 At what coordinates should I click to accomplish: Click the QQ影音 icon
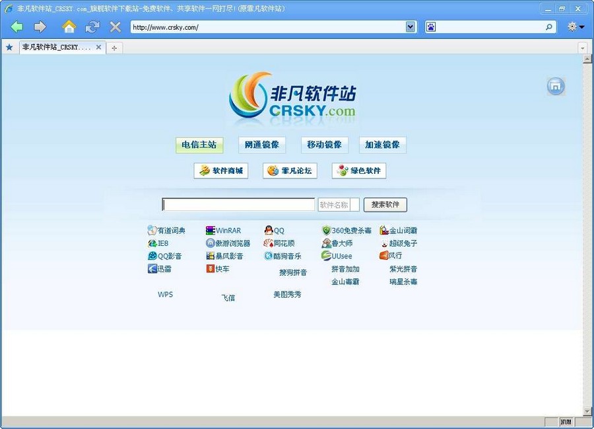click(152, 256)
